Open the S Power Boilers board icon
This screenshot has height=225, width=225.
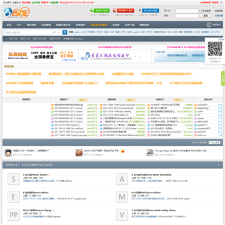click(x=14, y=179)
